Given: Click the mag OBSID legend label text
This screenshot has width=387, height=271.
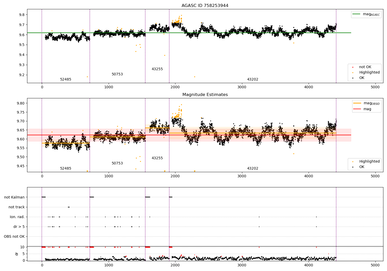Looking at the screenshot, I should coord(372,103).
